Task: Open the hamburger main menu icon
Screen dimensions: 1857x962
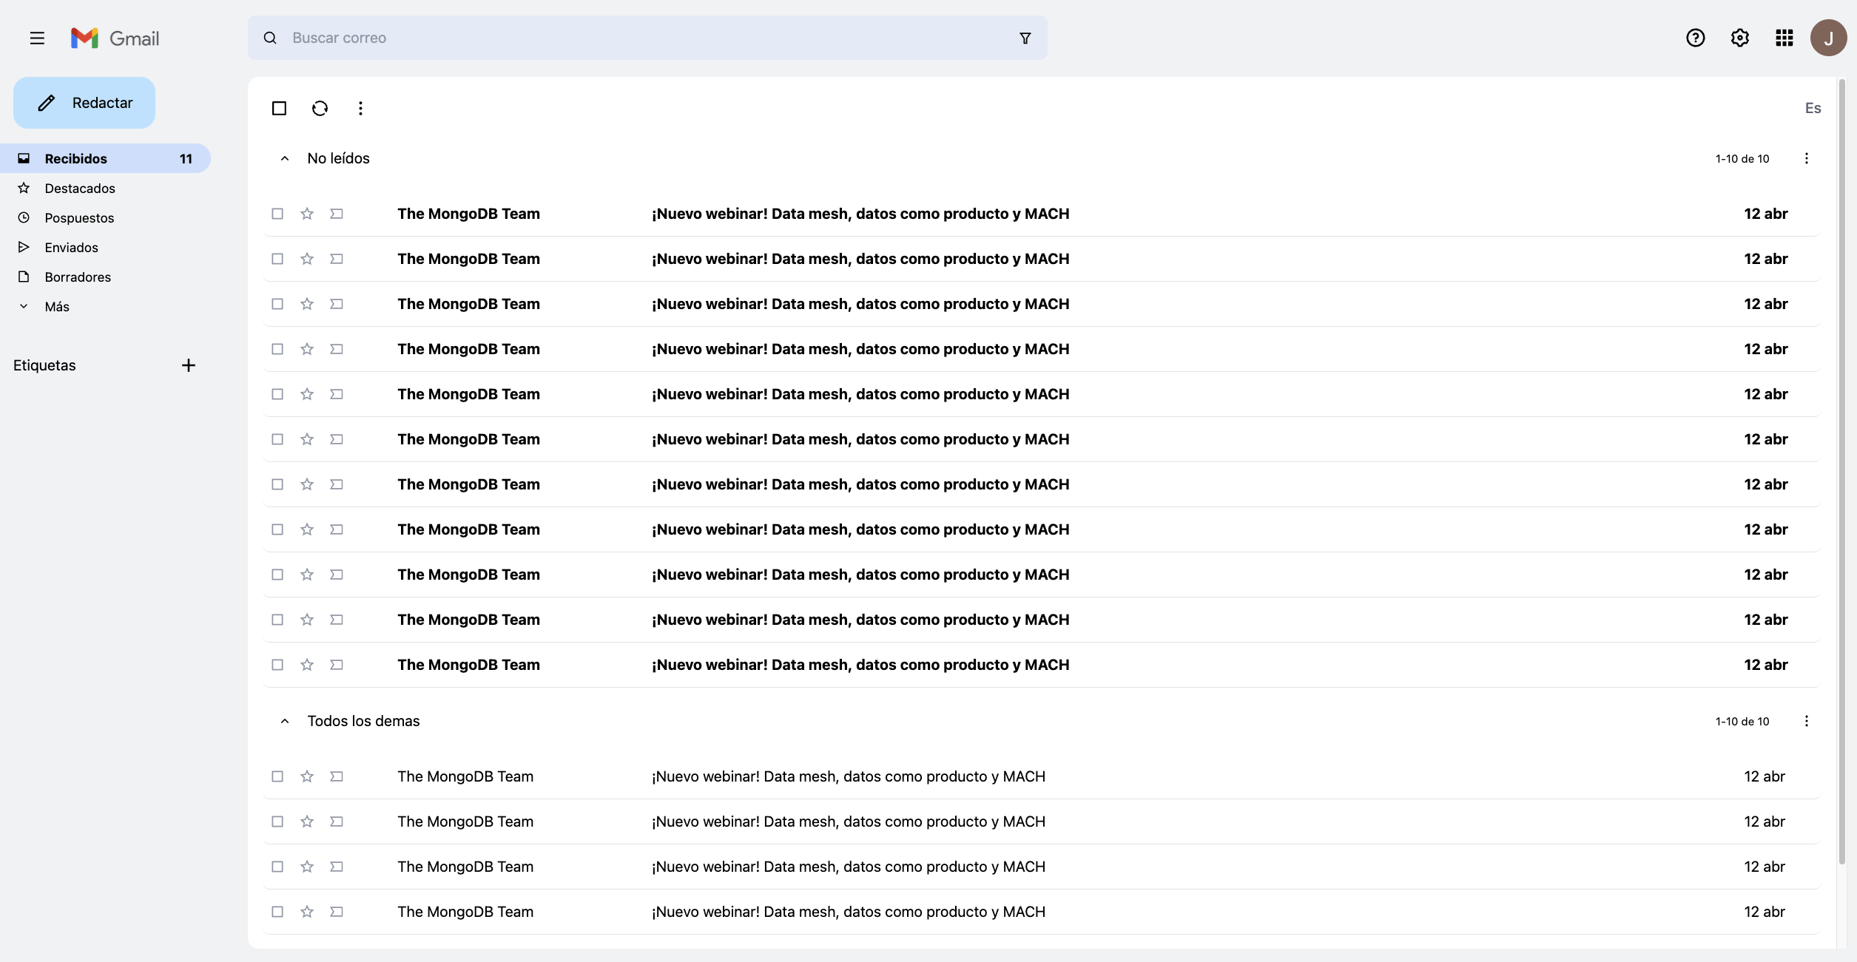Action: point(37,38)
